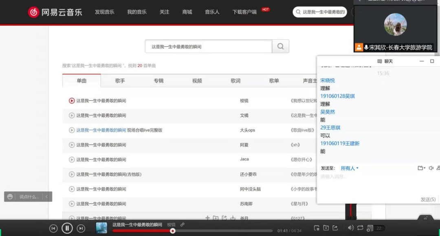Click the album cover thumbnail in player bar

(x=101, y=228)
